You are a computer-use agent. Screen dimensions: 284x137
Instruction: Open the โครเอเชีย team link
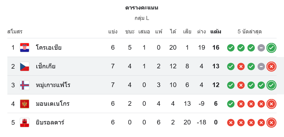click(x=49, y=48)
